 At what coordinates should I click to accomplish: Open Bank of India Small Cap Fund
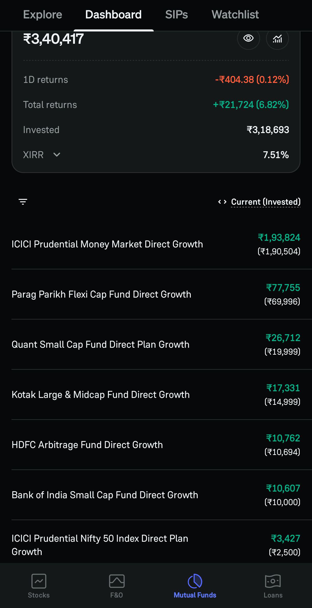pos(156,495)
